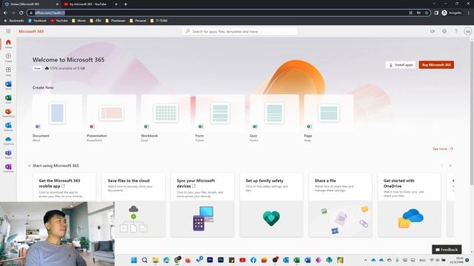
Task: Create new Excel Workbook
Action: click(166, 118)
